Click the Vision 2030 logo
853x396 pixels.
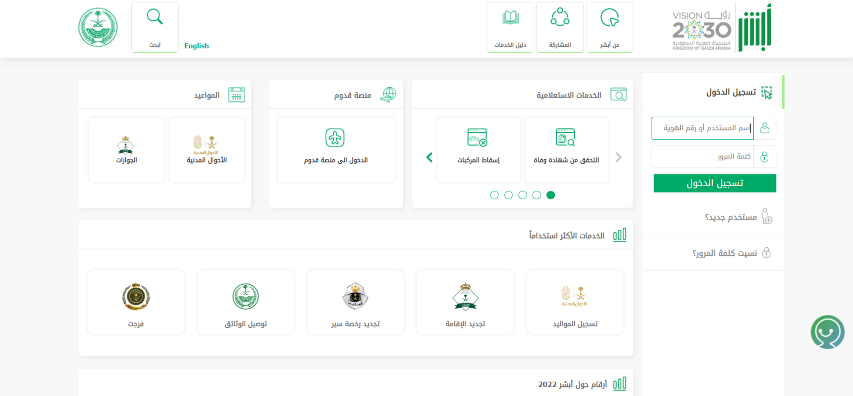tap(702, 30)
